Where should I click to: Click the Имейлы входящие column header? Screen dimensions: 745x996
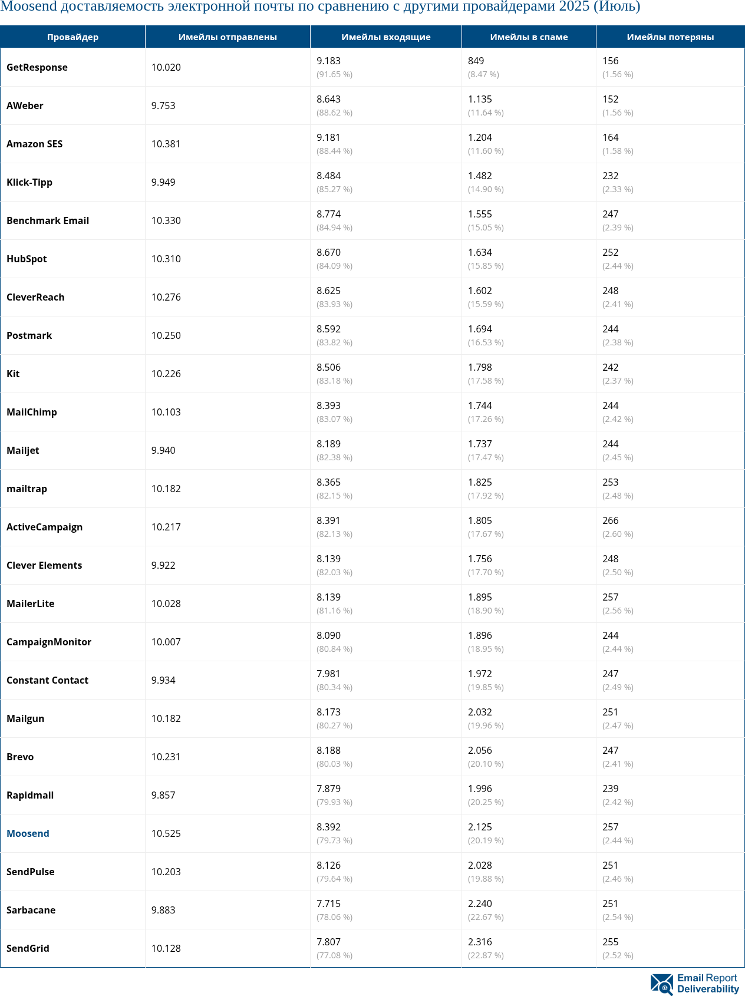pyautogui.click(x=385, y=37)
